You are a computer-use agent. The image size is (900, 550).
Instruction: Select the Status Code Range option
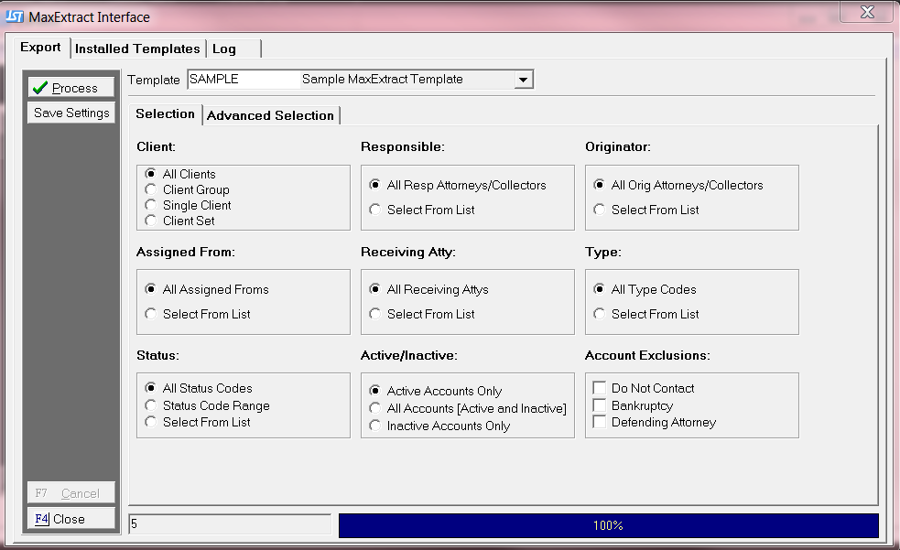click(151, 405)
